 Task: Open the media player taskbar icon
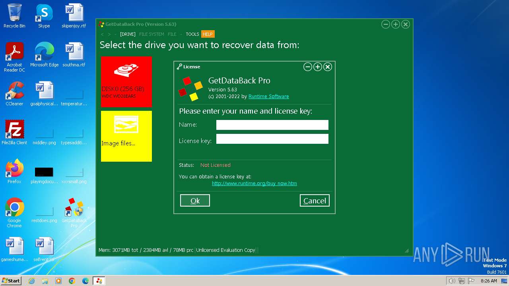pos(58,281)
